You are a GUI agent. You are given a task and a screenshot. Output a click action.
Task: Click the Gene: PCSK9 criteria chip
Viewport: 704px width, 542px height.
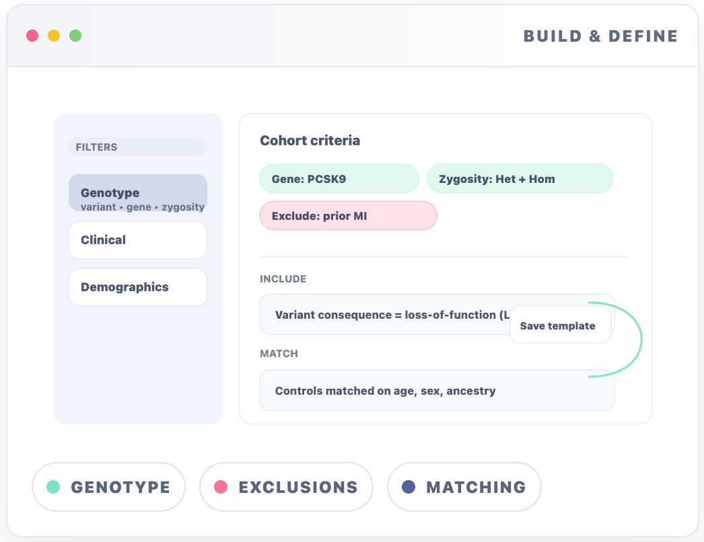coord(339,179)
